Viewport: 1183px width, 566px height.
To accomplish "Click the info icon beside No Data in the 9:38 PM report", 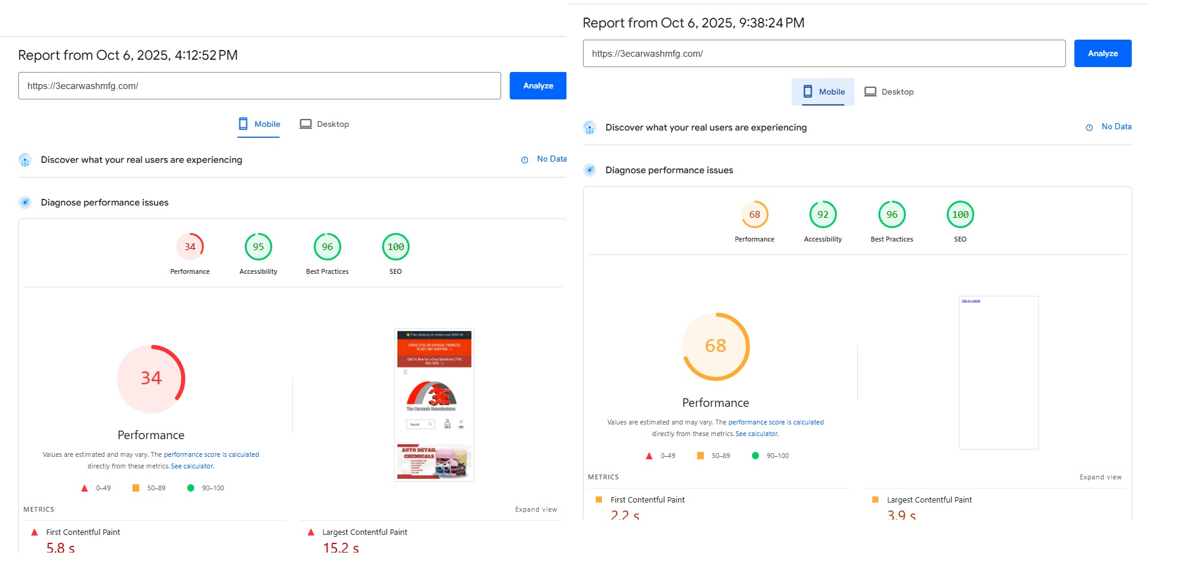I will click(x=1089, y=127).
